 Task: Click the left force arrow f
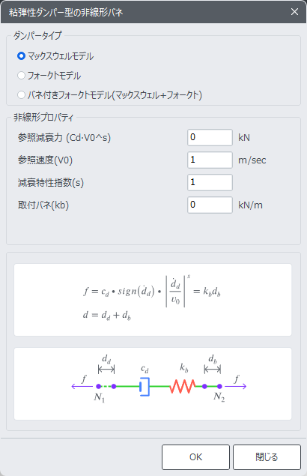click(82, 386)
